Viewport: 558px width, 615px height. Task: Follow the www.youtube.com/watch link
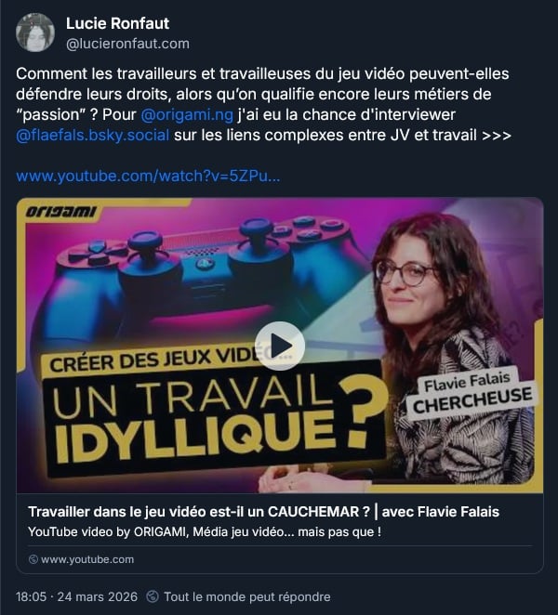pyautogui.click(x=148, y=177)
